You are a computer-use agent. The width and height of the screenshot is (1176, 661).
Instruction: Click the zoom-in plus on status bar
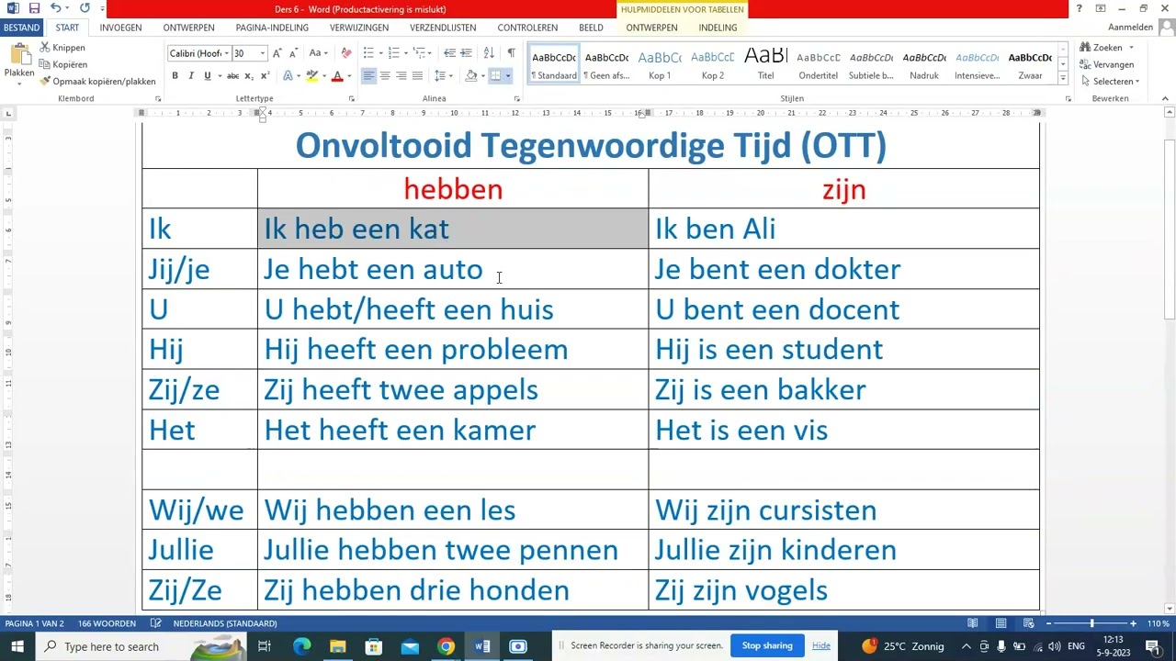coord(1133,623)
